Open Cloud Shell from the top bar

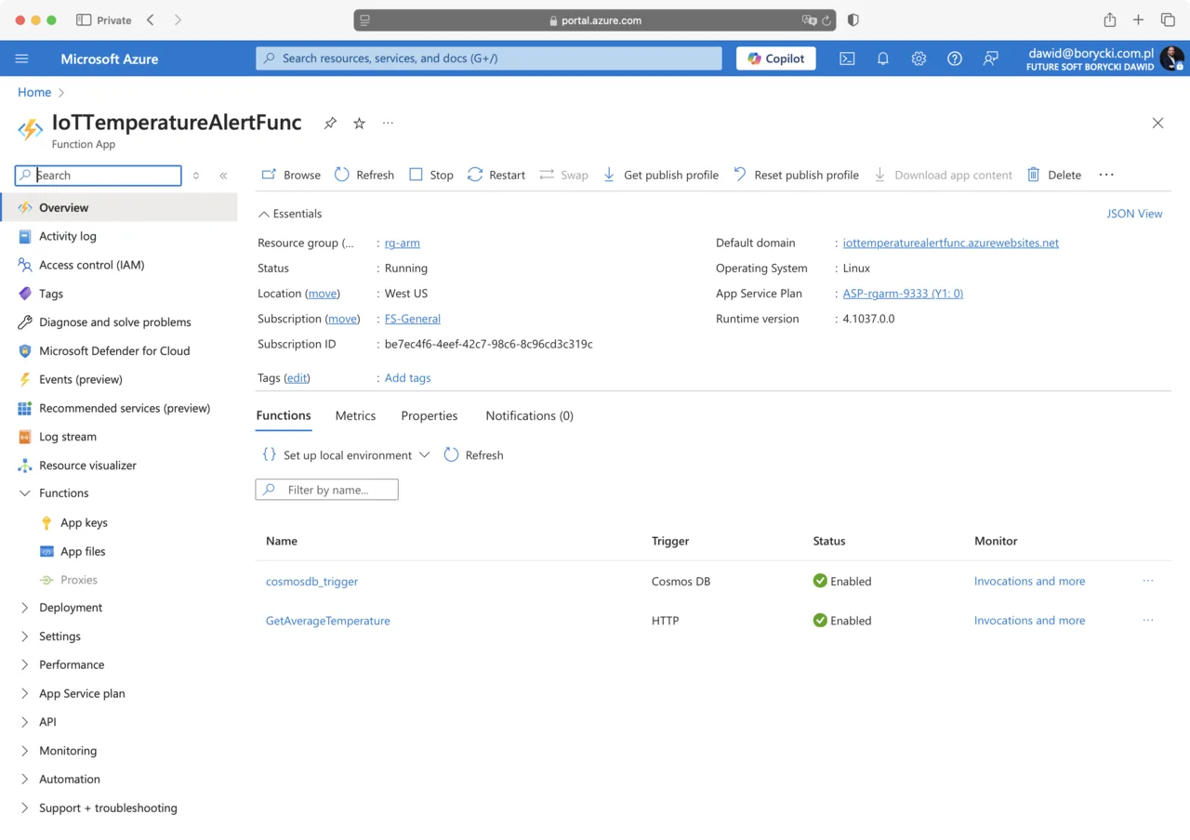pyautogui.click(x=847, y=59)
